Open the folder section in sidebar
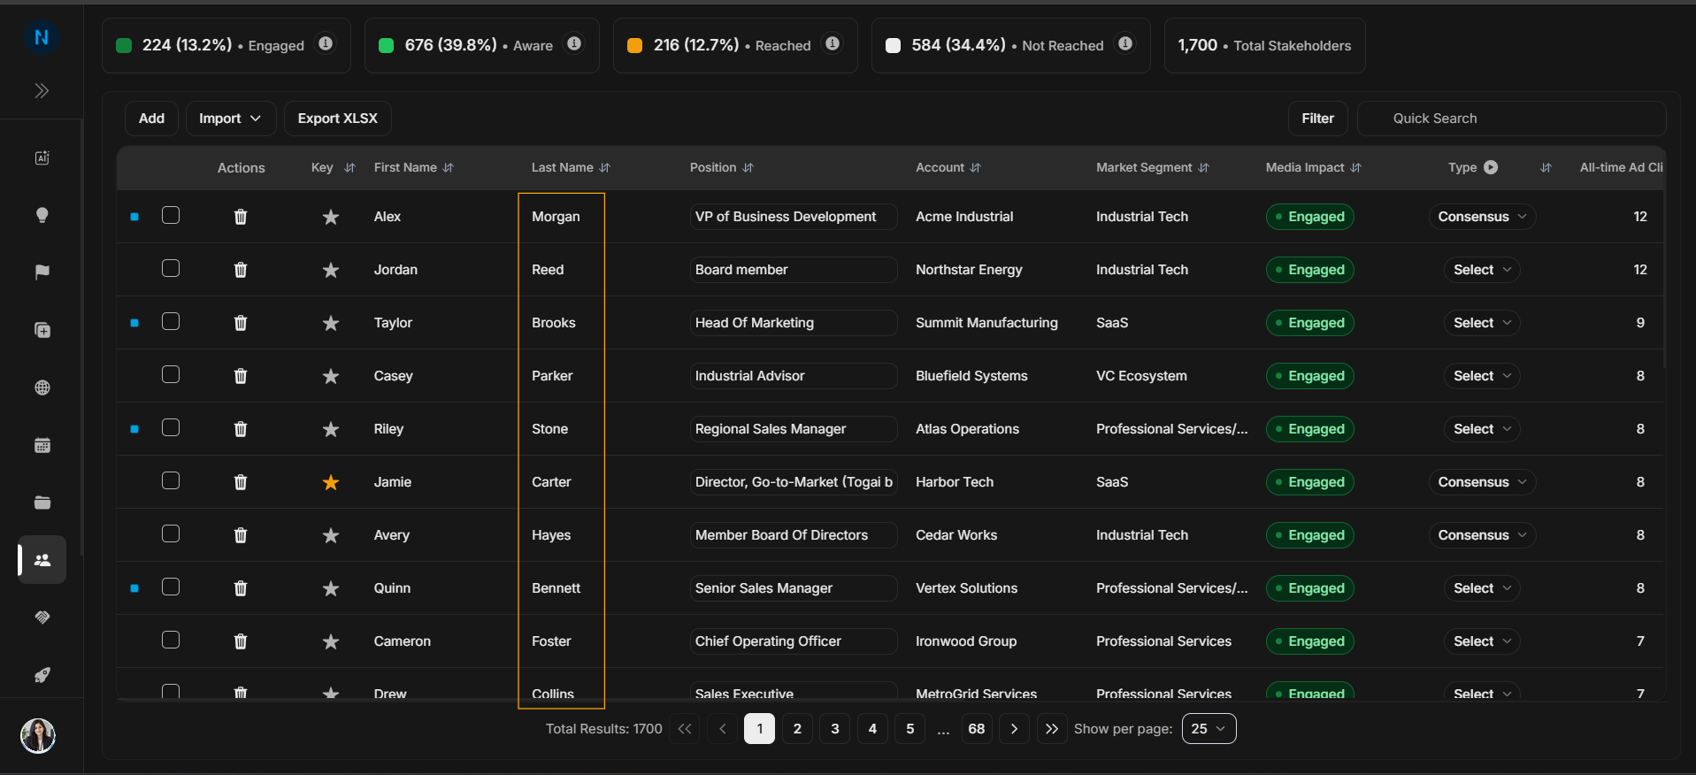This screenshot has width=1696, height=775. pyautogui.click(x=42, y=503)
